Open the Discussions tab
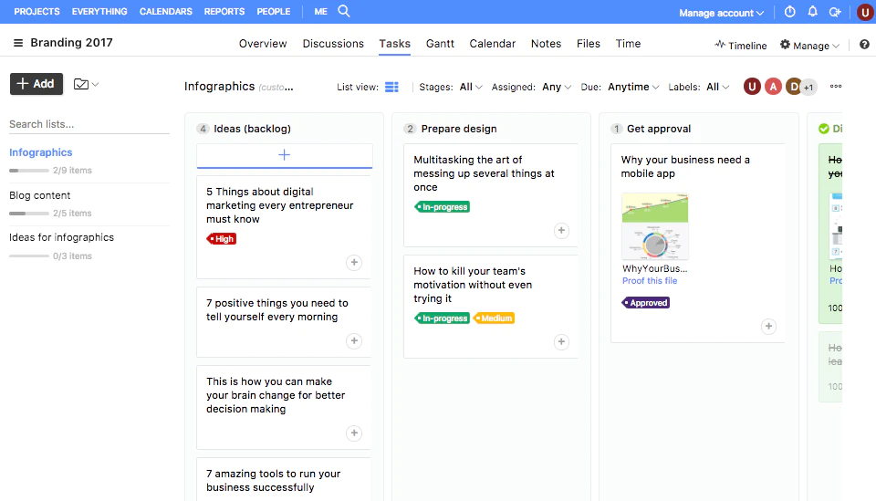The image size is (876, 501). pos(333,44)
